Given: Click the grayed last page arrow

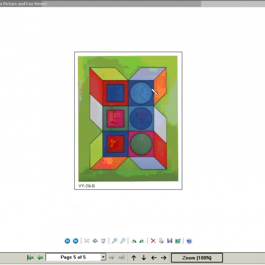Looking at the screenshot, I should (x=121, y=258).
